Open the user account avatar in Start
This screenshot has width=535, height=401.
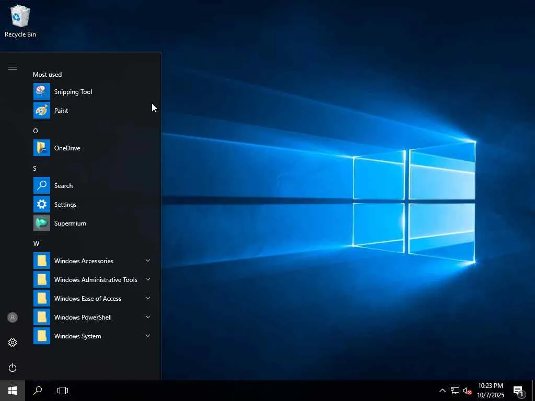point(13,317)
